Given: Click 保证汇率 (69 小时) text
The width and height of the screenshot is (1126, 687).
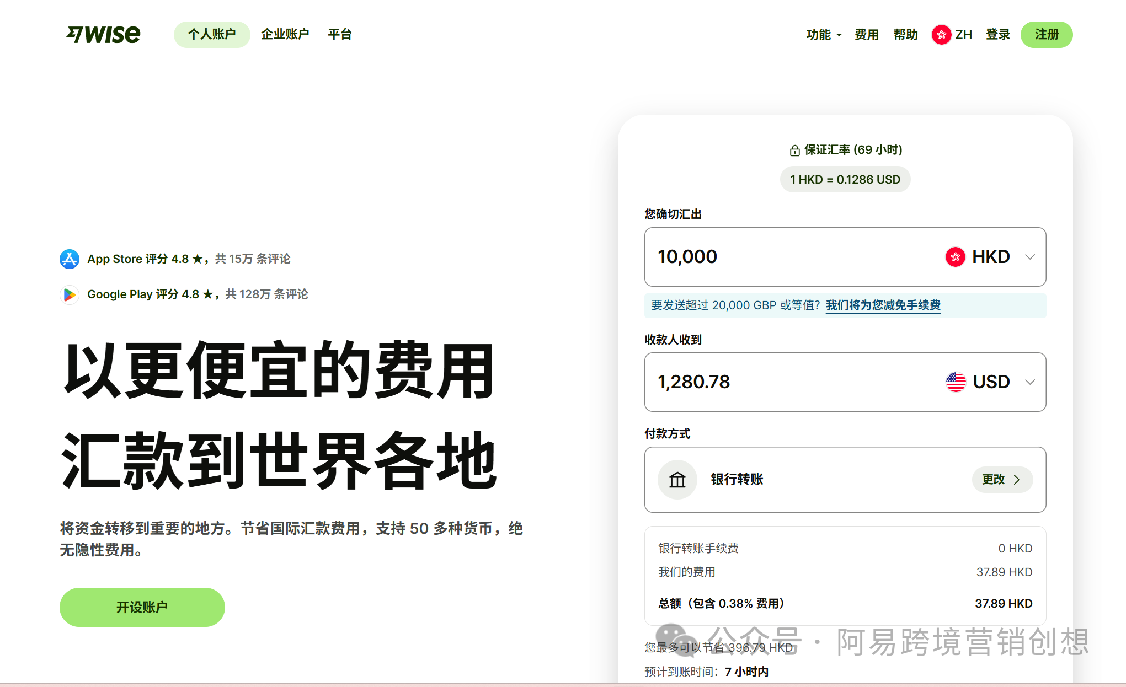Looking at the screenshot, I should (853, 150).
